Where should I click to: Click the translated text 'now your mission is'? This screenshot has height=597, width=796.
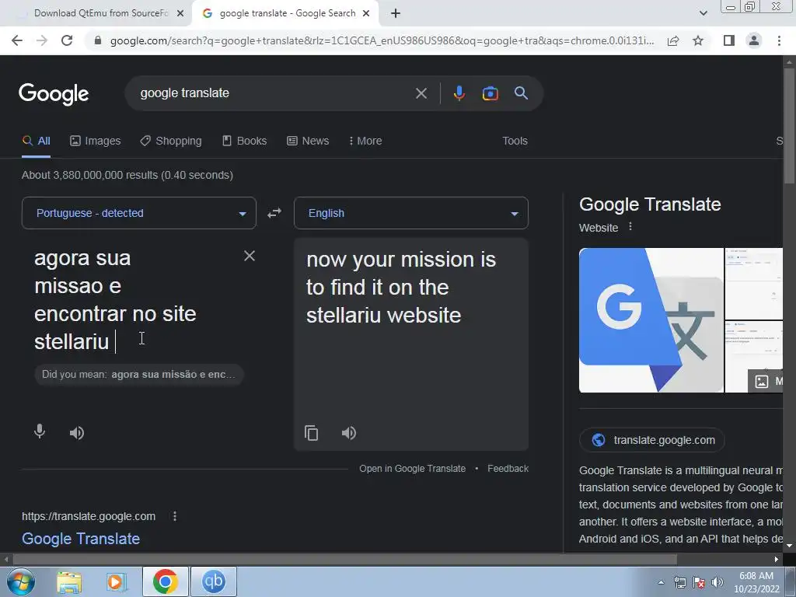click(x=401, y=260)
